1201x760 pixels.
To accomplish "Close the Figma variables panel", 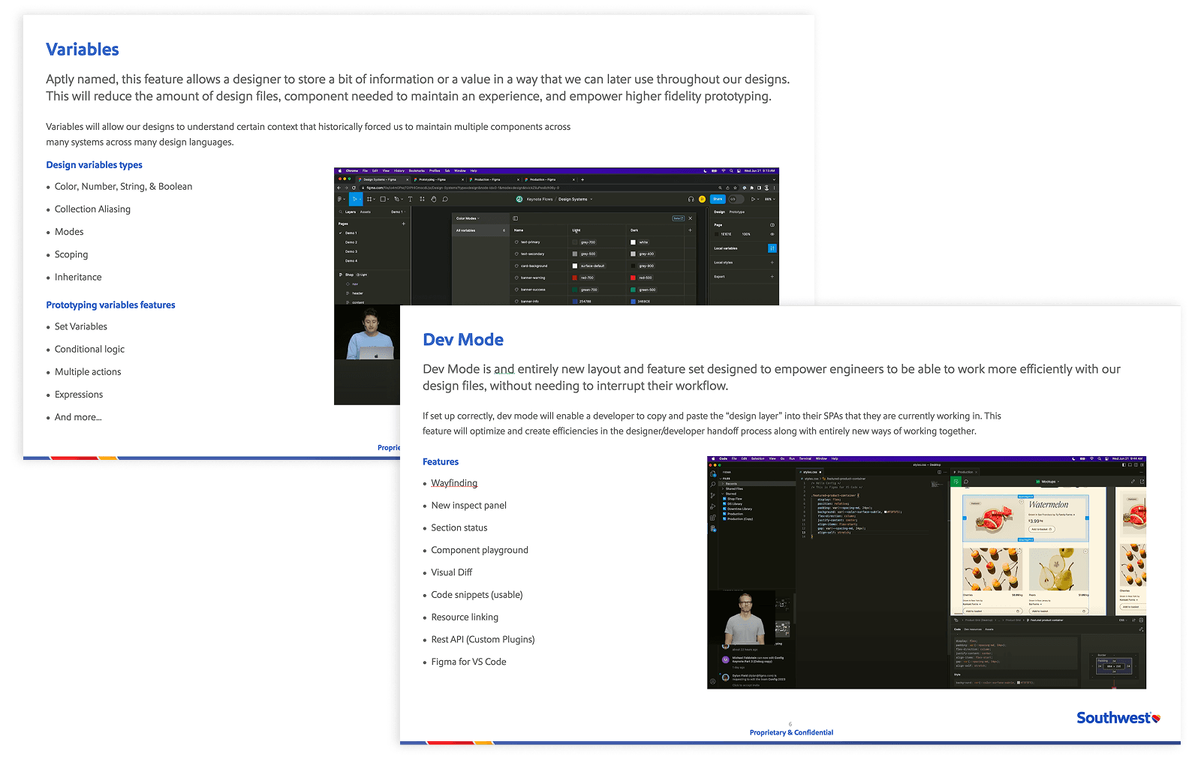I will (x=691, y=218).
